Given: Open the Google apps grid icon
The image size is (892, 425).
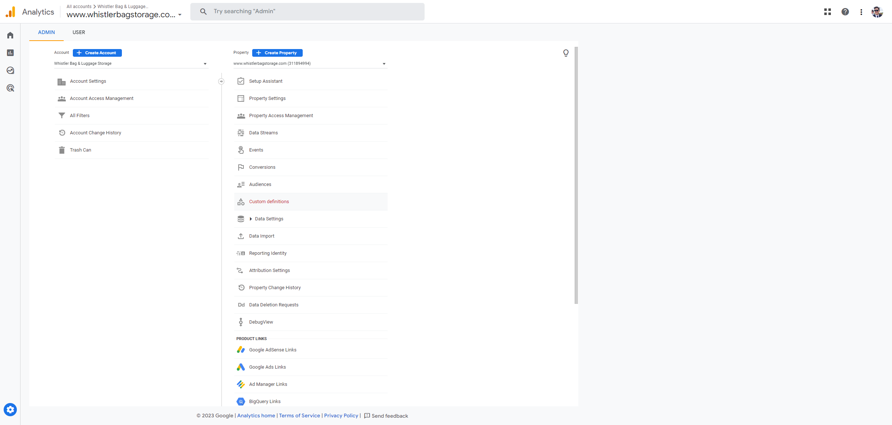Looking at the screenshot, I should pos(828,12).
